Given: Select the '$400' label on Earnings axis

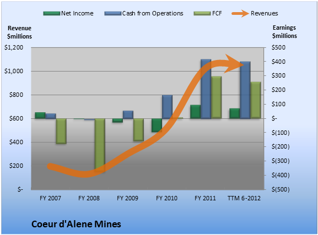Looking at the screenshot, I should 278,62.
